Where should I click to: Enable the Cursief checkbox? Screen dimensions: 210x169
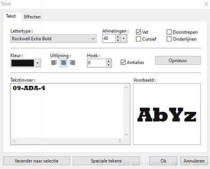[138, 39]
